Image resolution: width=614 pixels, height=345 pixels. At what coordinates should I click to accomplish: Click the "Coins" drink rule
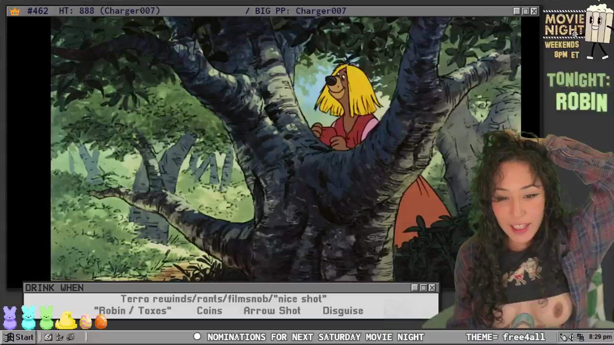point(209,310)
